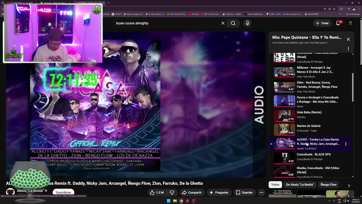Open the account avatar menu

click(350, 23)
